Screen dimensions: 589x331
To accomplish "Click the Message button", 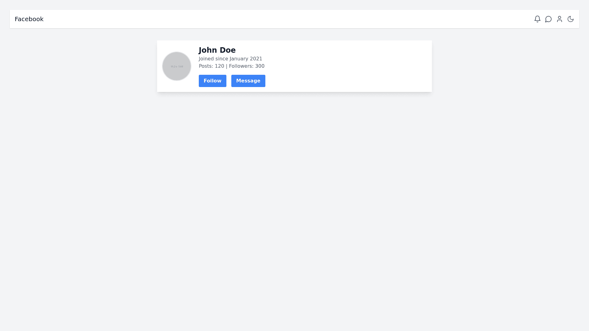I will tap(248, 81).
